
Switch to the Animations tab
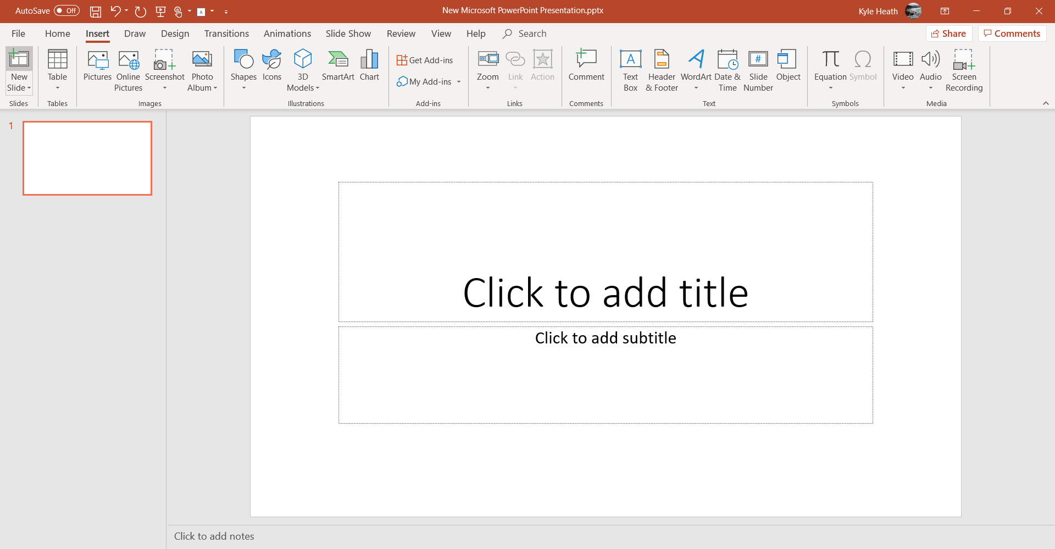click(287, 33)
